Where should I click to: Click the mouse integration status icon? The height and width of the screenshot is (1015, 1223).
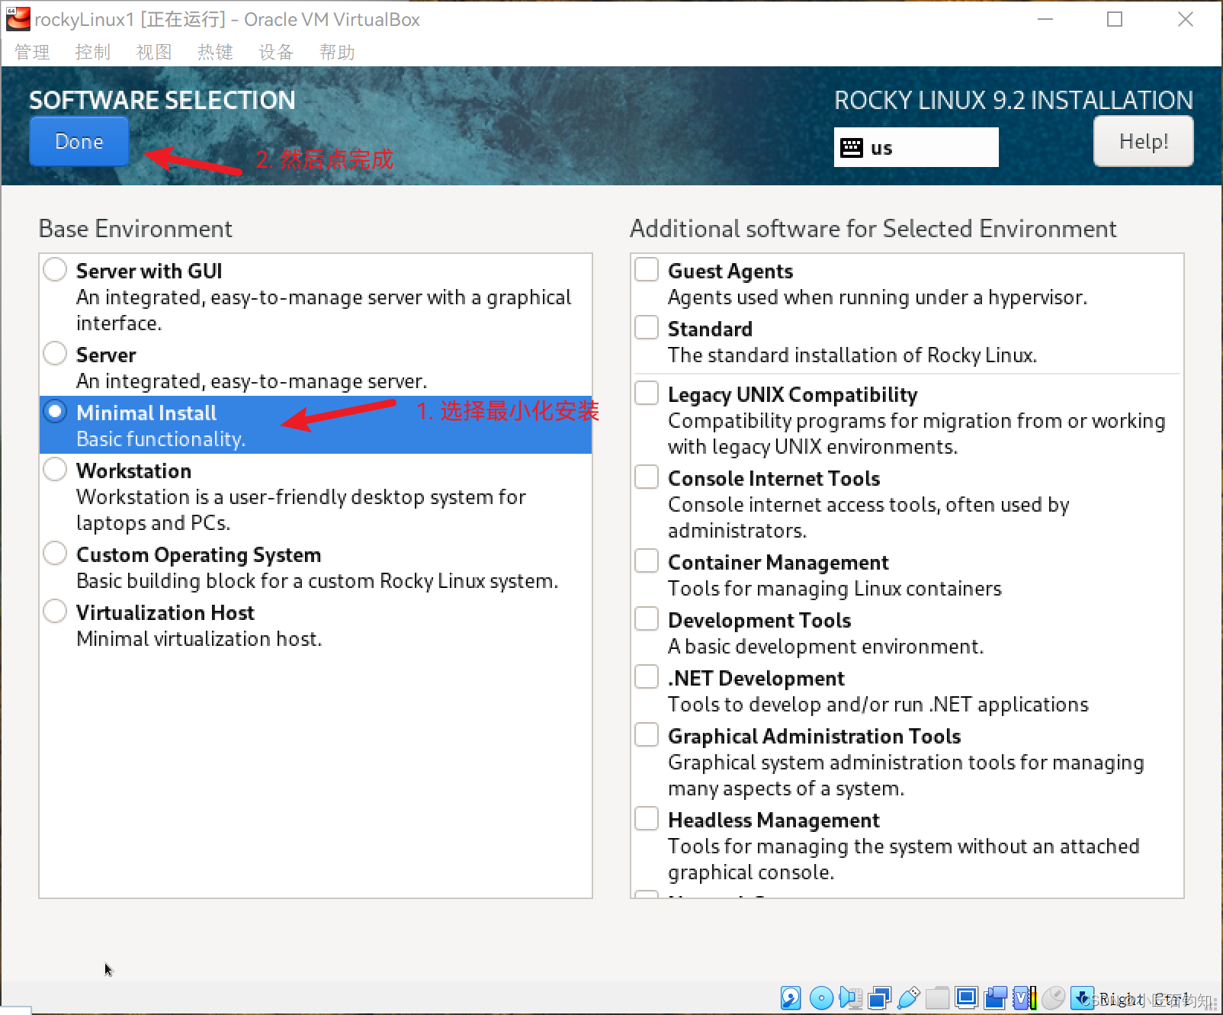[1053, 997]
